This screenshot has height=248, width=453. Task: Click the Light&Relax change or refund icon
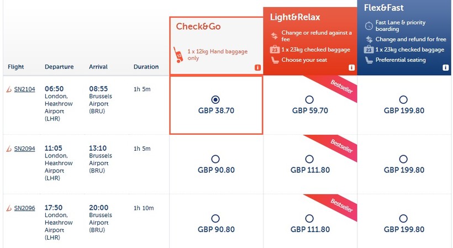point(274,36)
